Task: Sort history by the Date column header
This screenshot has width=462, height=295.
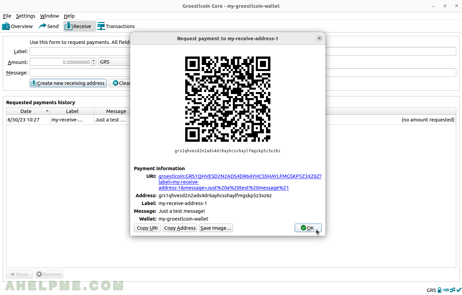Action: pyautogui.click(x=28, y=111)
